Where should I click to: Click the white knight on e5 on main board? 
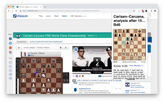[43, 75]
